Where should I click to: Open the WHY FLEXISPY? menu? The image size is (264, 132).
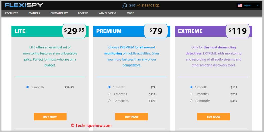coord(108,13)
